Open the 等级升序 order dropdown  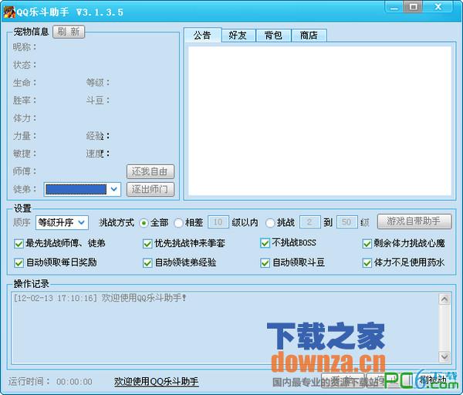click(x=62, y=222)
